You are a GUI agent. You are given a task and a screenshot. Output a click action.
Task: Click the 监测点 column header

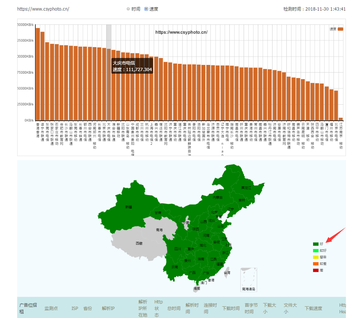click(51, 309)
